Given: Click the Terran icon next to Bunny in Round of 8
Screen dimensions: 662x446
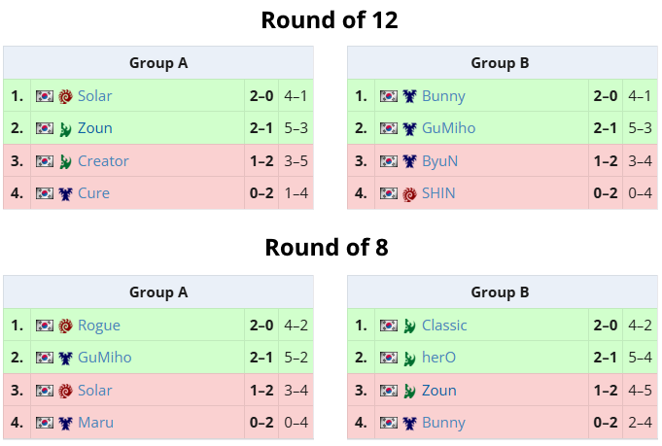Looking at the screenshot, I should click(409, 424).
